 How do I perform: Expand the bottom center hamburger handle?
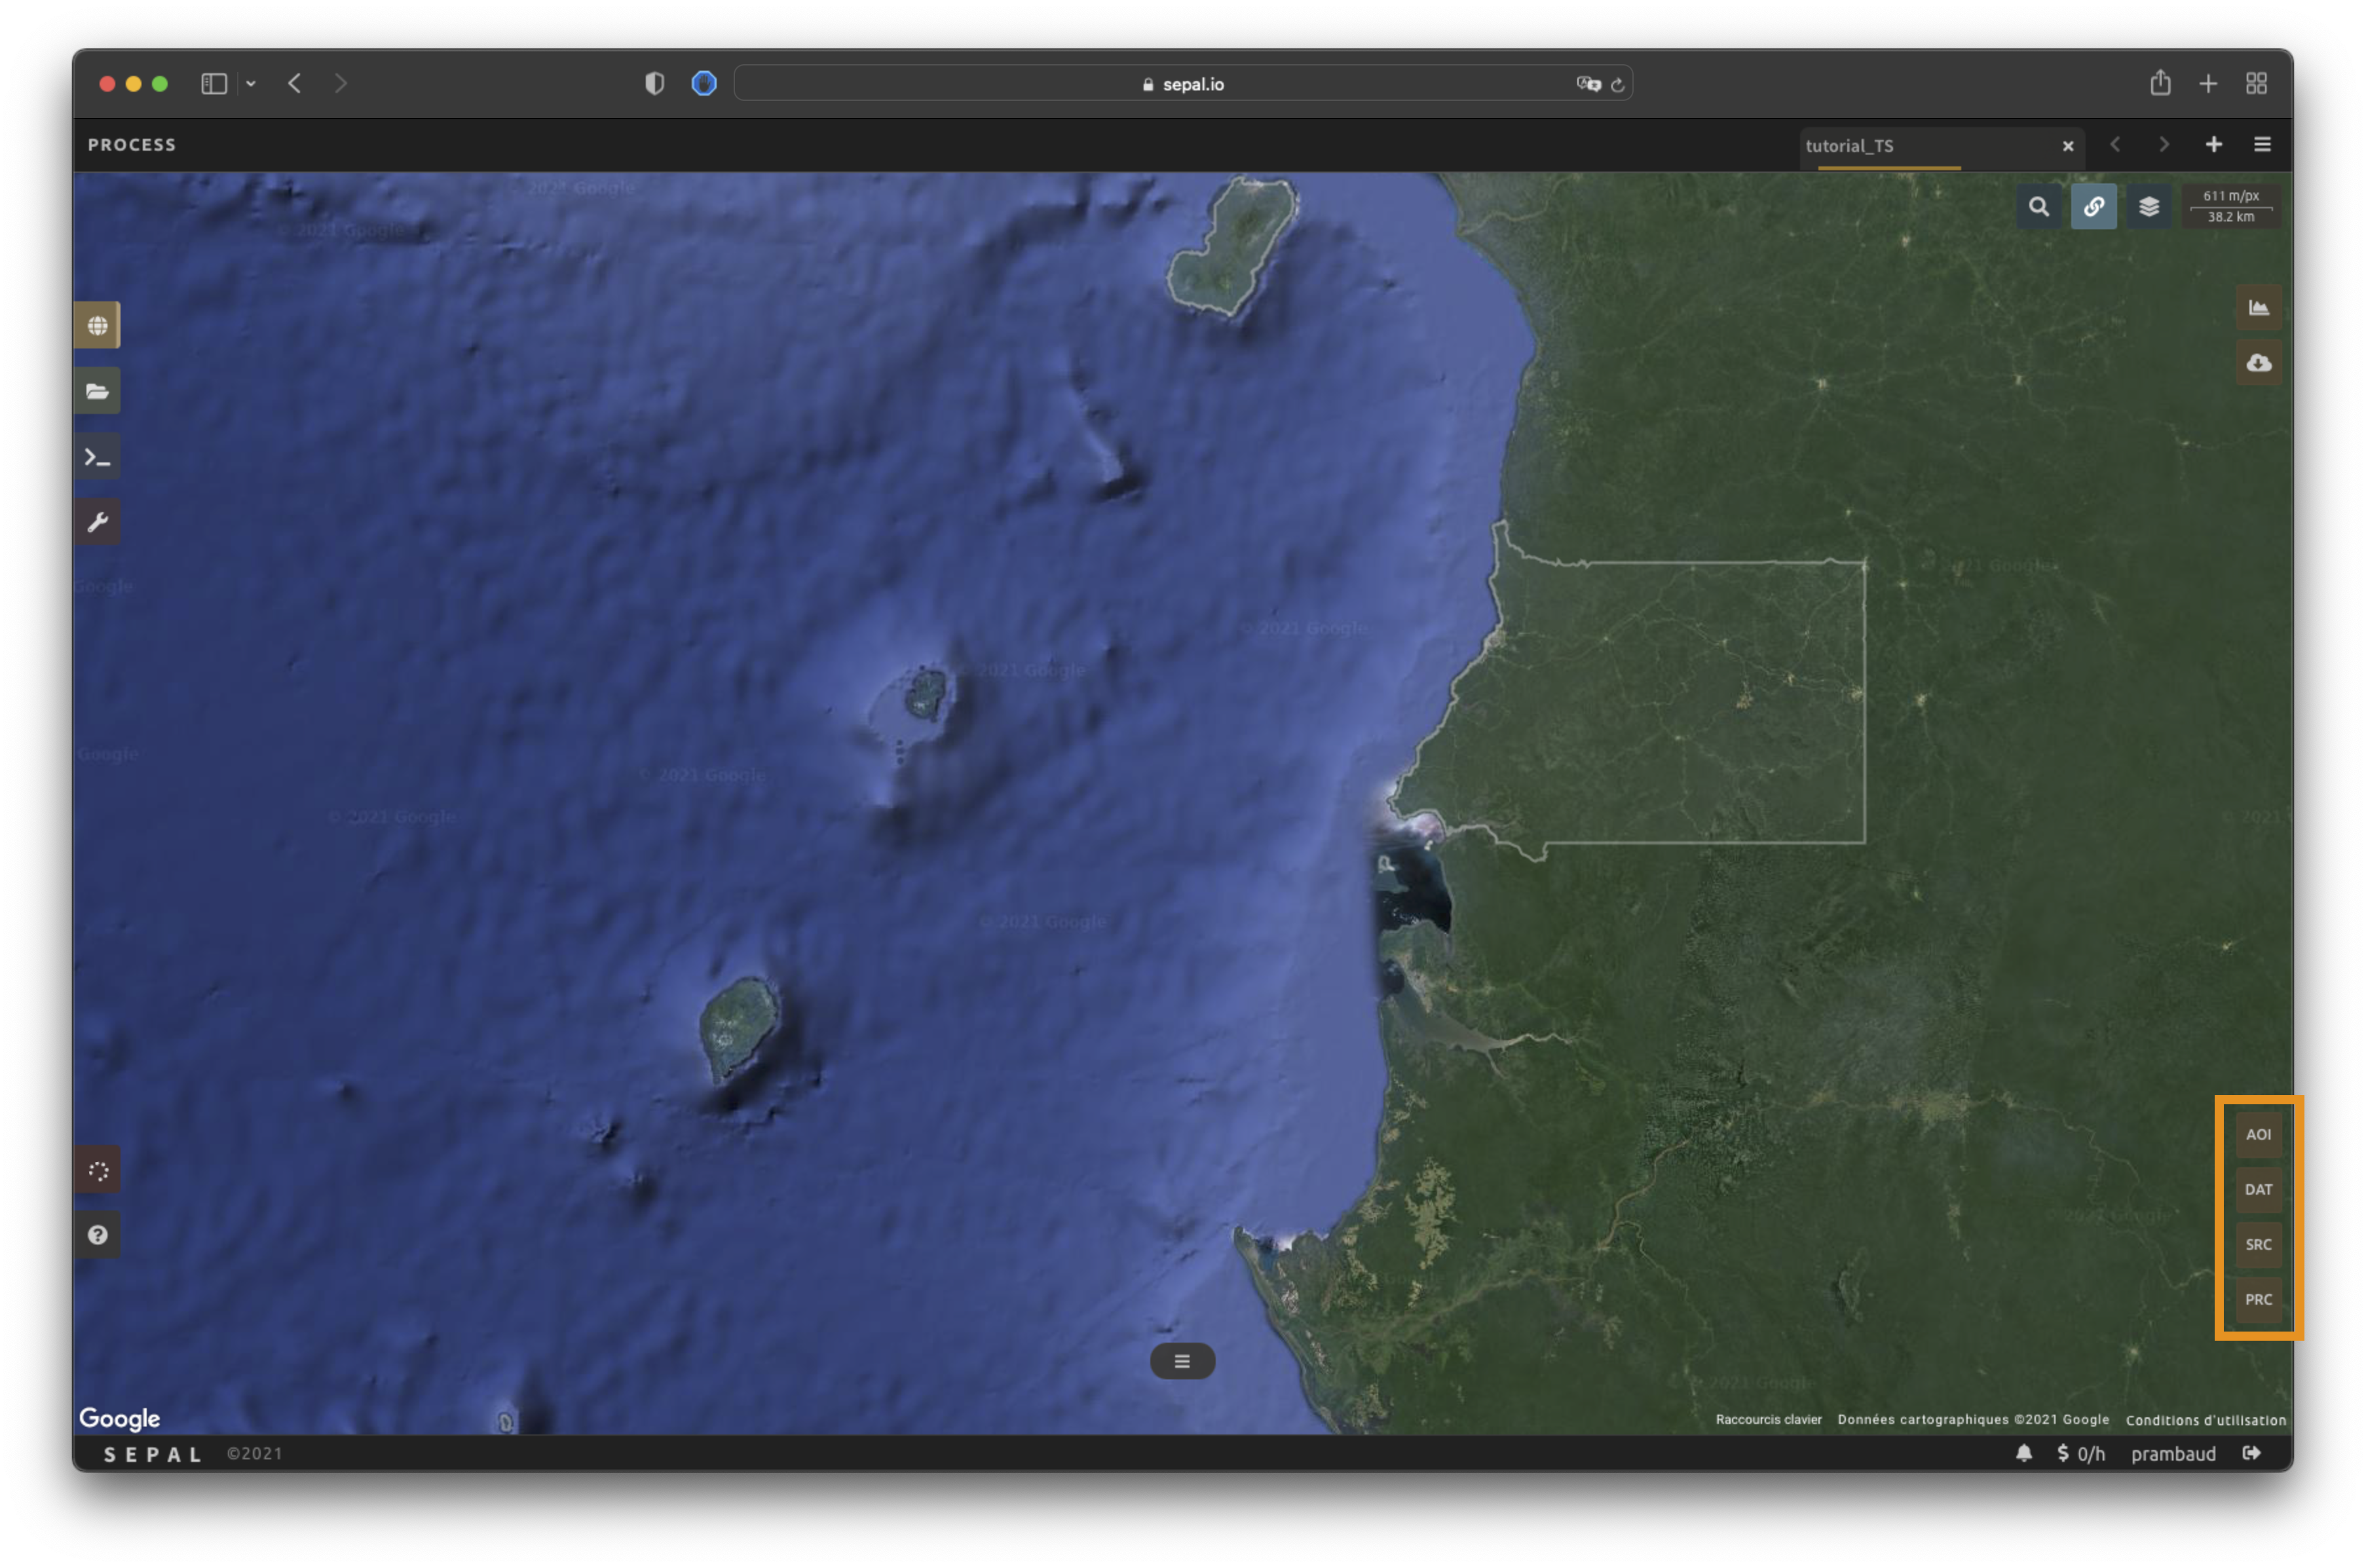[x=1182, y=1361]
